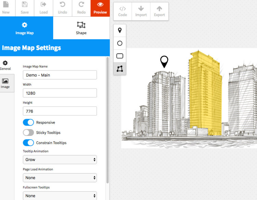This screenshot has height=200, width=257.
Task: Open the General settings section
Action: pyautogui.click(x=5, y=65)
